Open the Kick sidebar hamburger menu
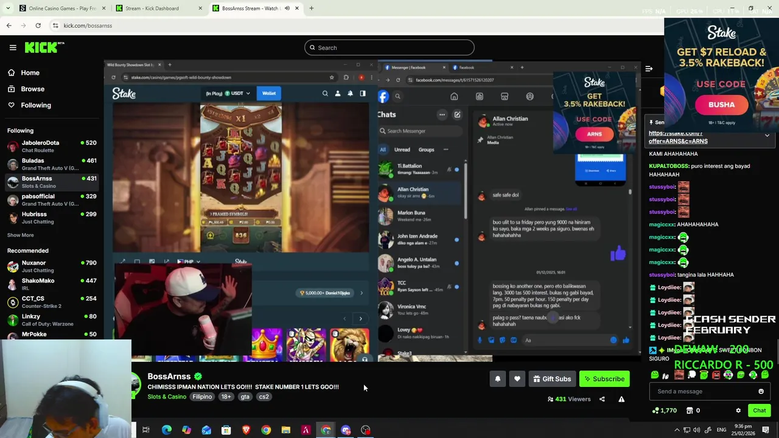 click(13, 47)
